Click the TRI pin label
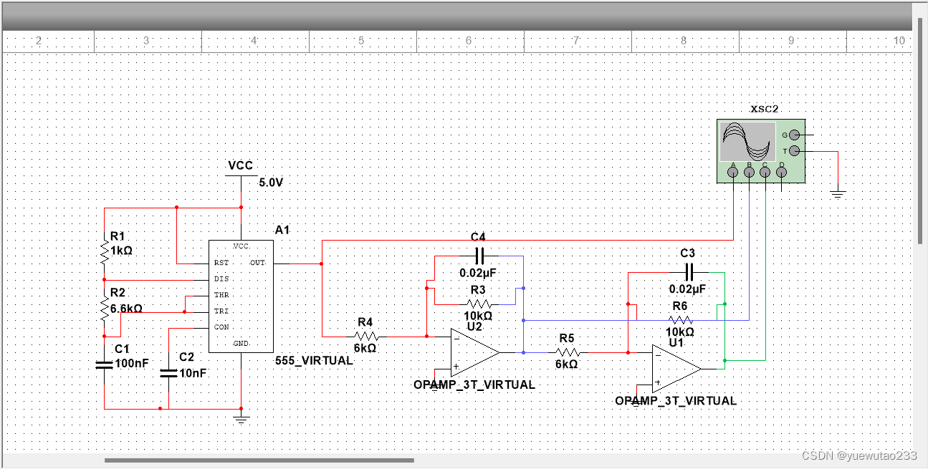The image size is (928, 469). click(221, 311)
